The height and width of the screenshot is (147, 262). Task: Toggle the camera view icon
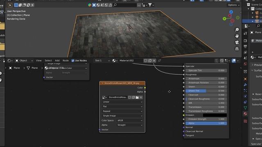pyautogui.click(x=237, y=42)
